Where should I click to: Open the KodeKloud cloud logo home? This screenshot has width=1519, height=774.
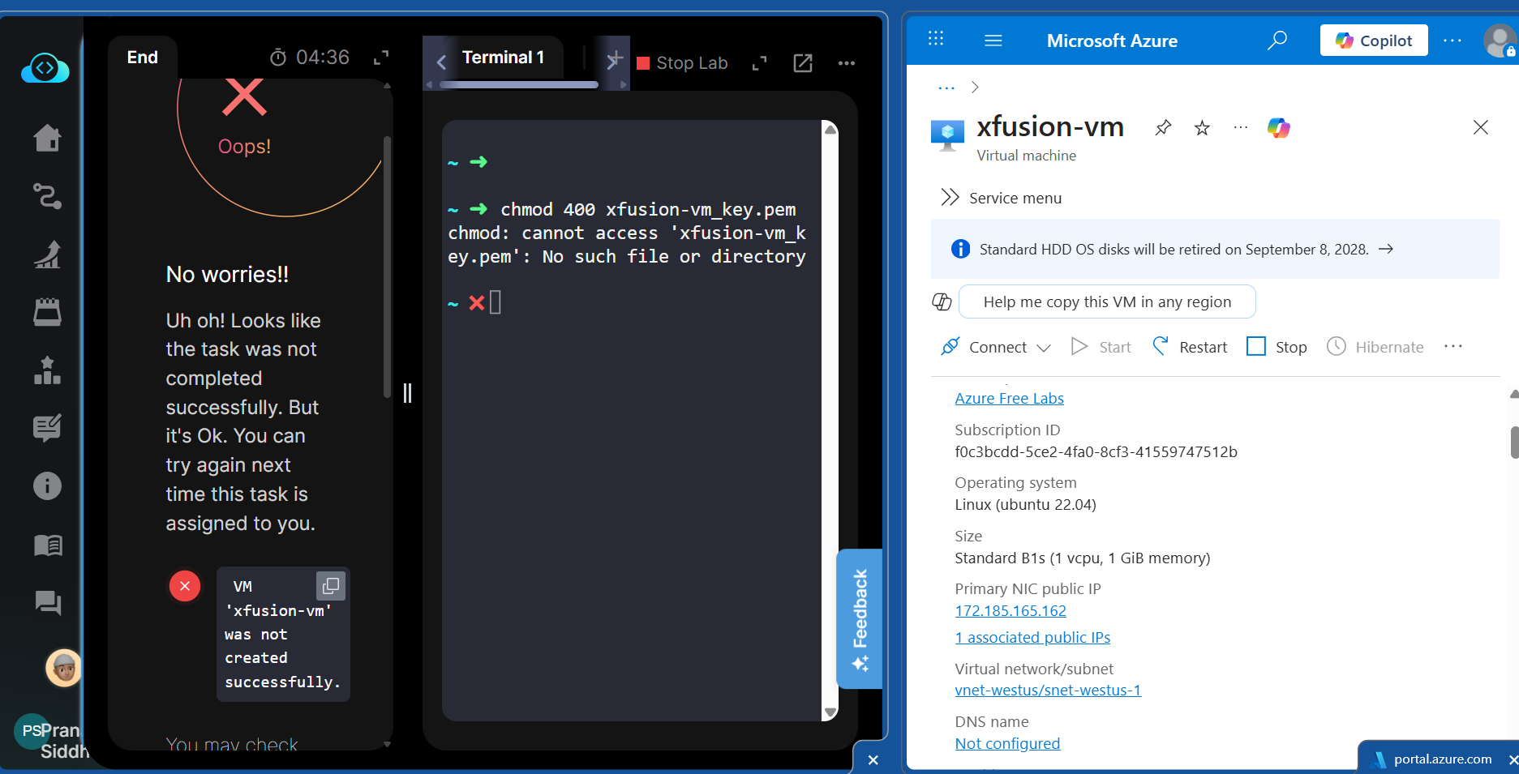pos(45,68)
